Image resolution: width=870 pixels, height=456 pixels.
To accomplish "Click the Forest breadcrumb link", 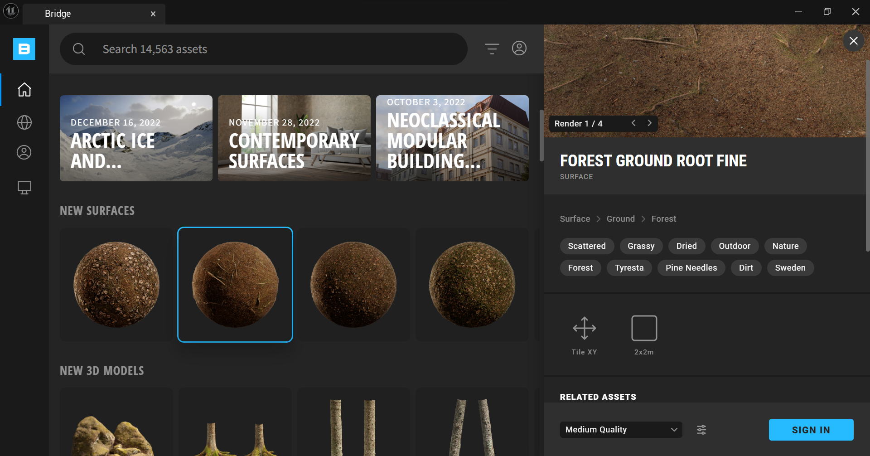I will [x=664, y=219].
